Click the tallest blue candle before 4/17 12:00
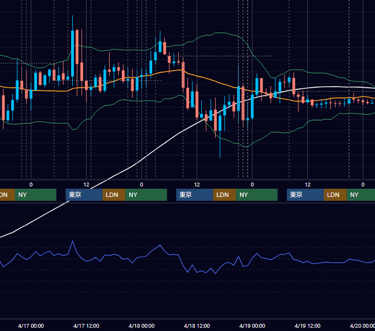Image resolution: width=375 pixels, height=331 pixels. (72, 54)
